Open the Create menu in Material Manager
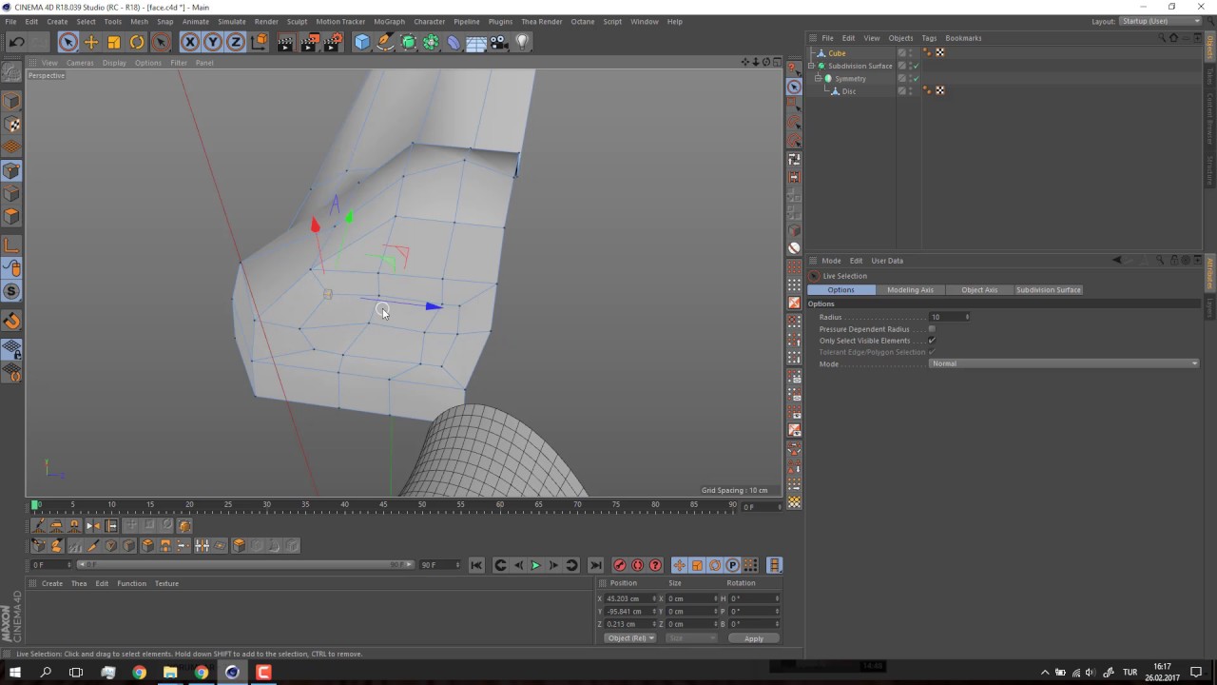This screenshot has width=1217, height=685. (x=52, y=583)
